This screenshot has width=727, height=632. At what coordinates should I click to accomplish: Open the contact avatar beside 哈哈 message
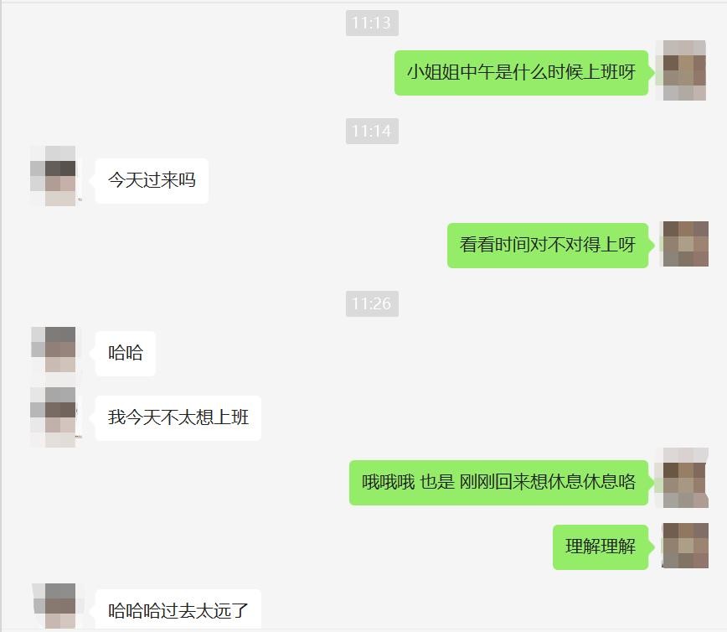pyautogui.click(x=54, y=350)
